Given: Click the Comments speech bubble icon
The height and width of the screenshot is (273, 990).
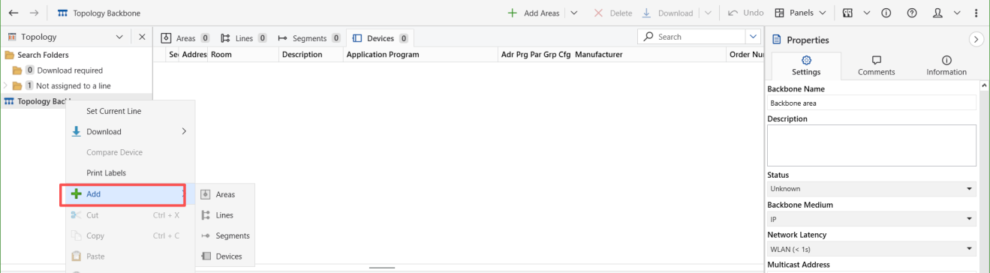Looking at the screenshot, I should pos(876,60).
